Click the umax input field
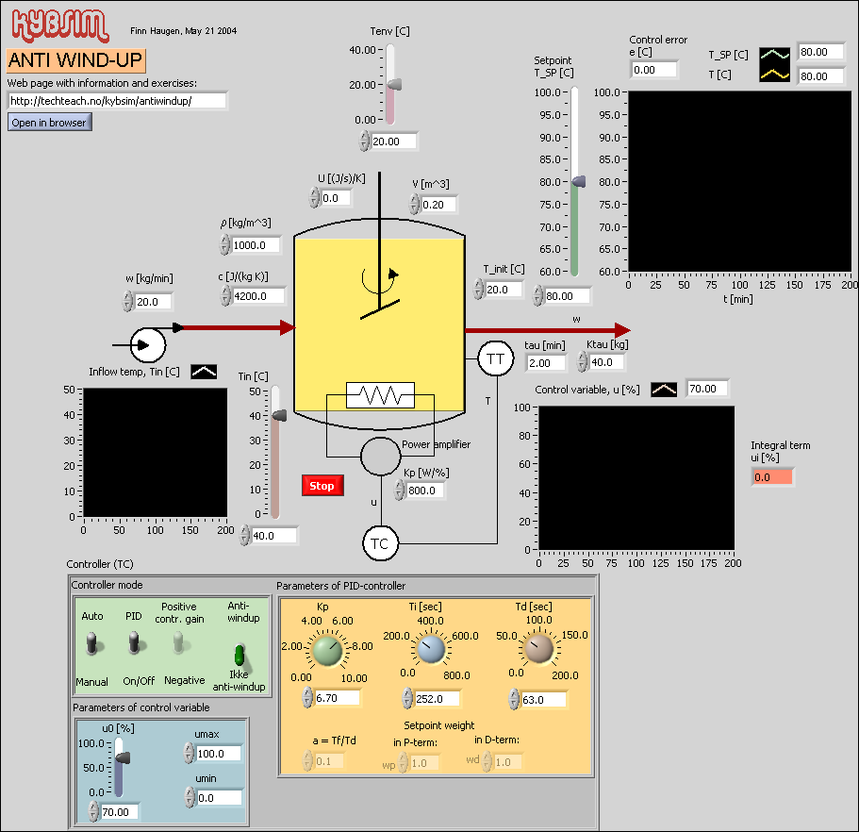Image resolution: width=859 pixels, height=832 pixels. (217, 754)
